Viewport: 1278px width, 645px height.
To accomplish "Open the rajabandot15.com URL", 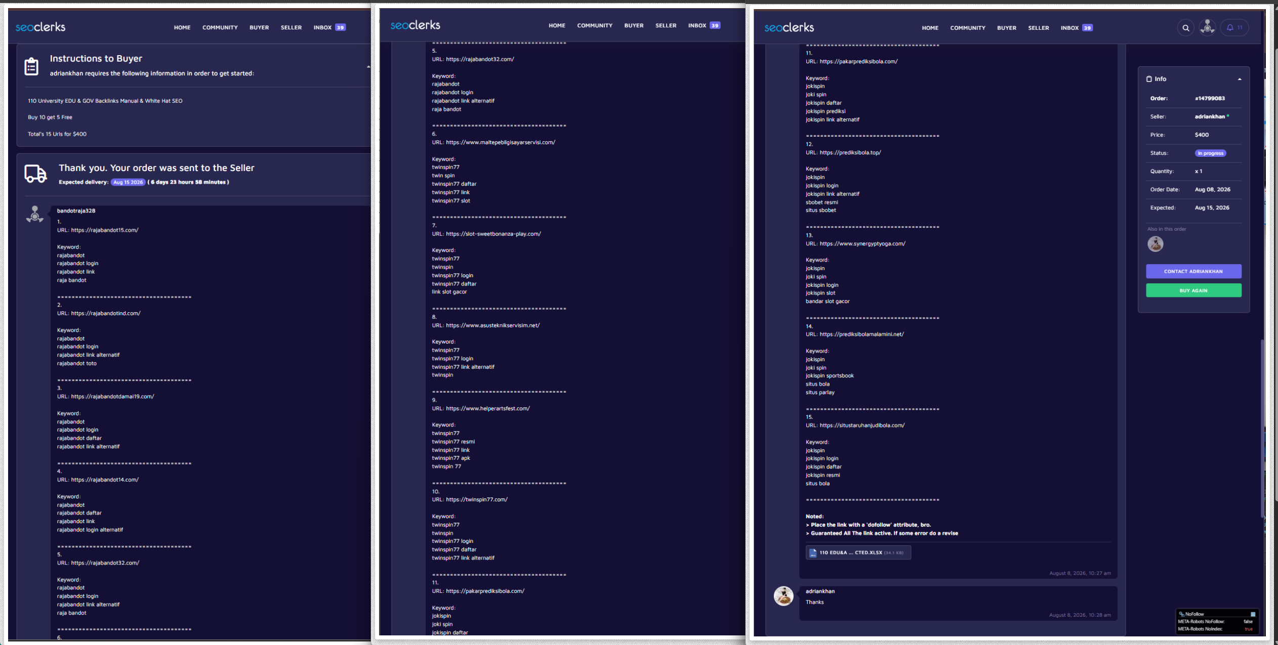I will point(105,230).
